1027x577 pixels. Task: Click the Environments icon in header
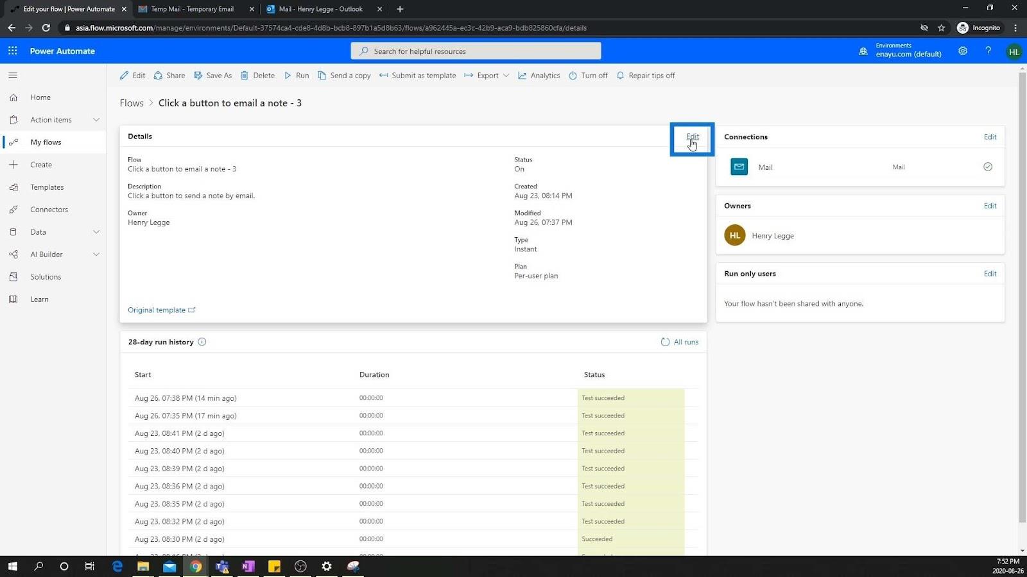coord(863,51)
